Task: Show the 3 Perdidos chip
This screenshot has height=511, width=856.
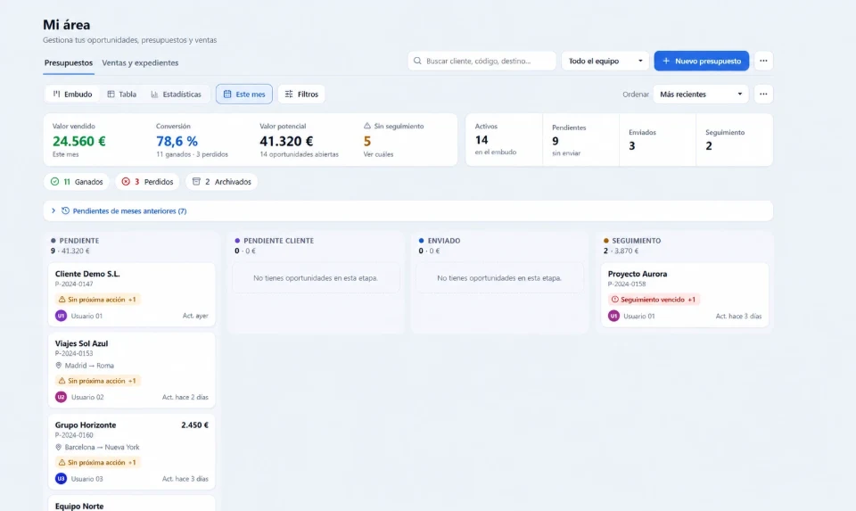Action: tap(147, 182)
